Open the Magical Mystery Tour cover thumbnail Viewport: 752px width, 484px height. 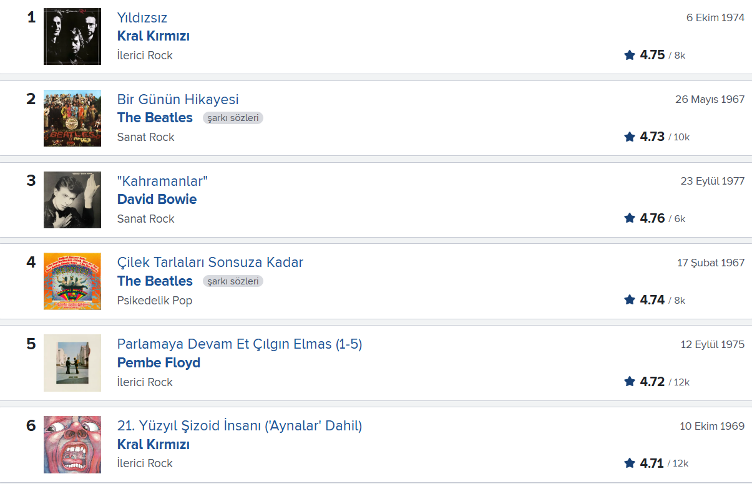click(72, 282)
